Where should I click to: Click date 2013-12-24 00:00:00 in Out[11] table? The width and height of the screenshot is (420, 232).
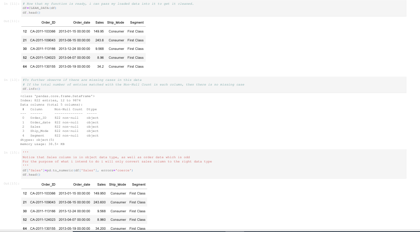click(74, 49)
